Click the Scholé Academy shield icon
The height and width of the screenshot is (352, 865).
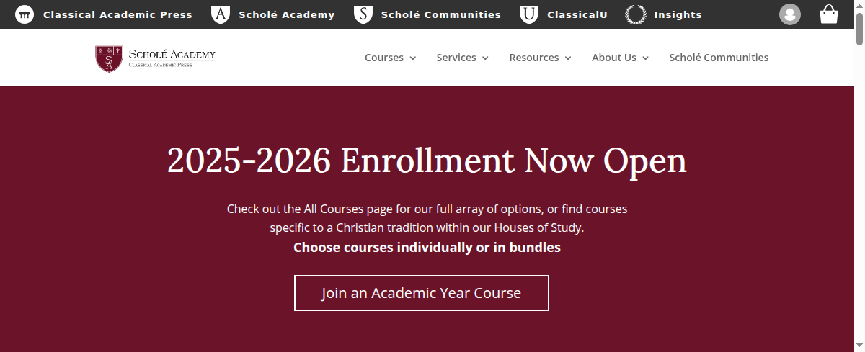pos(221,14)
